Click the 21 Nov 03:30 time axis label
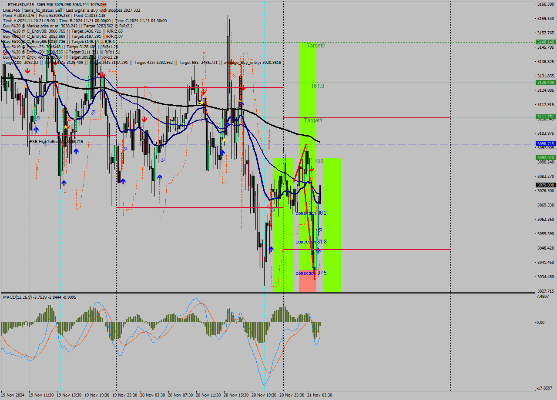 coord(319,396)
